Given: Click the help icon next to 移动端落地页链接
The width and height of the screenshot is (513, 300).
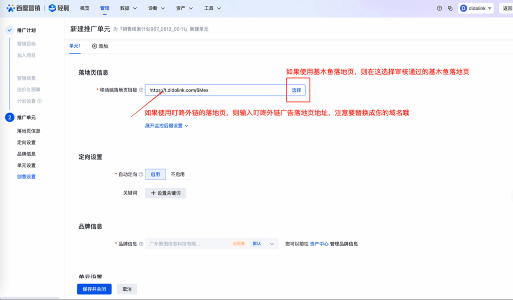Looking at the screenshot, I should 141,90.
